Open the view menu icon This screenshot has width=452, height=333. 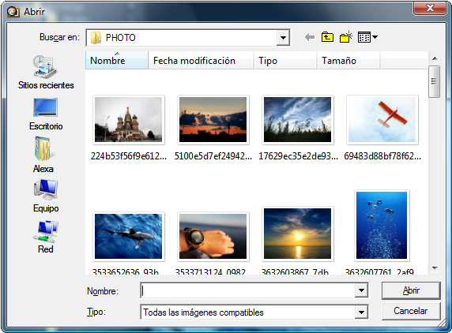pos(363,37)
